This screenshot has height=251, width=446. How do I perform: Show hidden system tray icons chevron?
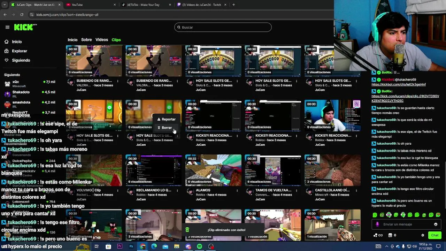386,246
